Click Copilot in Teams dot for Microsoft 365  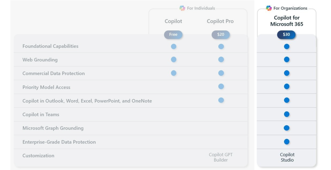287,114
